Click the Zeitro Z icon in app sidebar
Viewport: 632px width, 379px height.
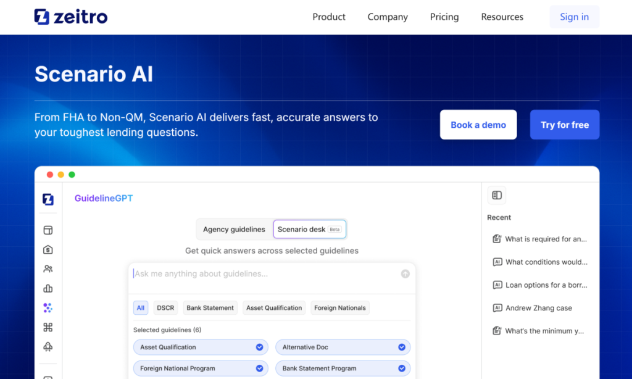[48, 199]
